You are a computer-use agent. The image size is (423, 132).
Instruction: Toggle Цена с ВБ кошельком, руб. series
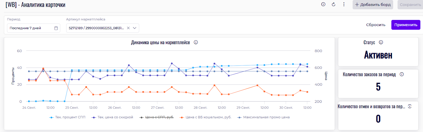pyautogui.click(x=205, y=117)
